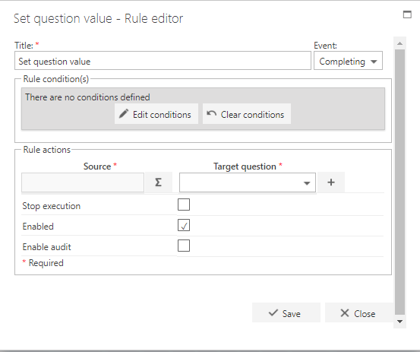Focus the Title input field

(163, 61)
